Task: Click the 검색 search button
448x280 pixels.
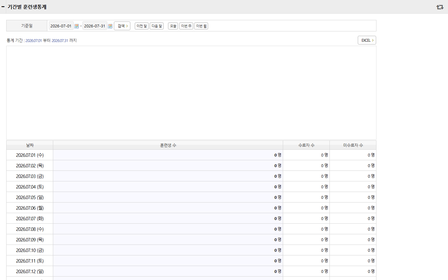Action: (x=122, y=26)
